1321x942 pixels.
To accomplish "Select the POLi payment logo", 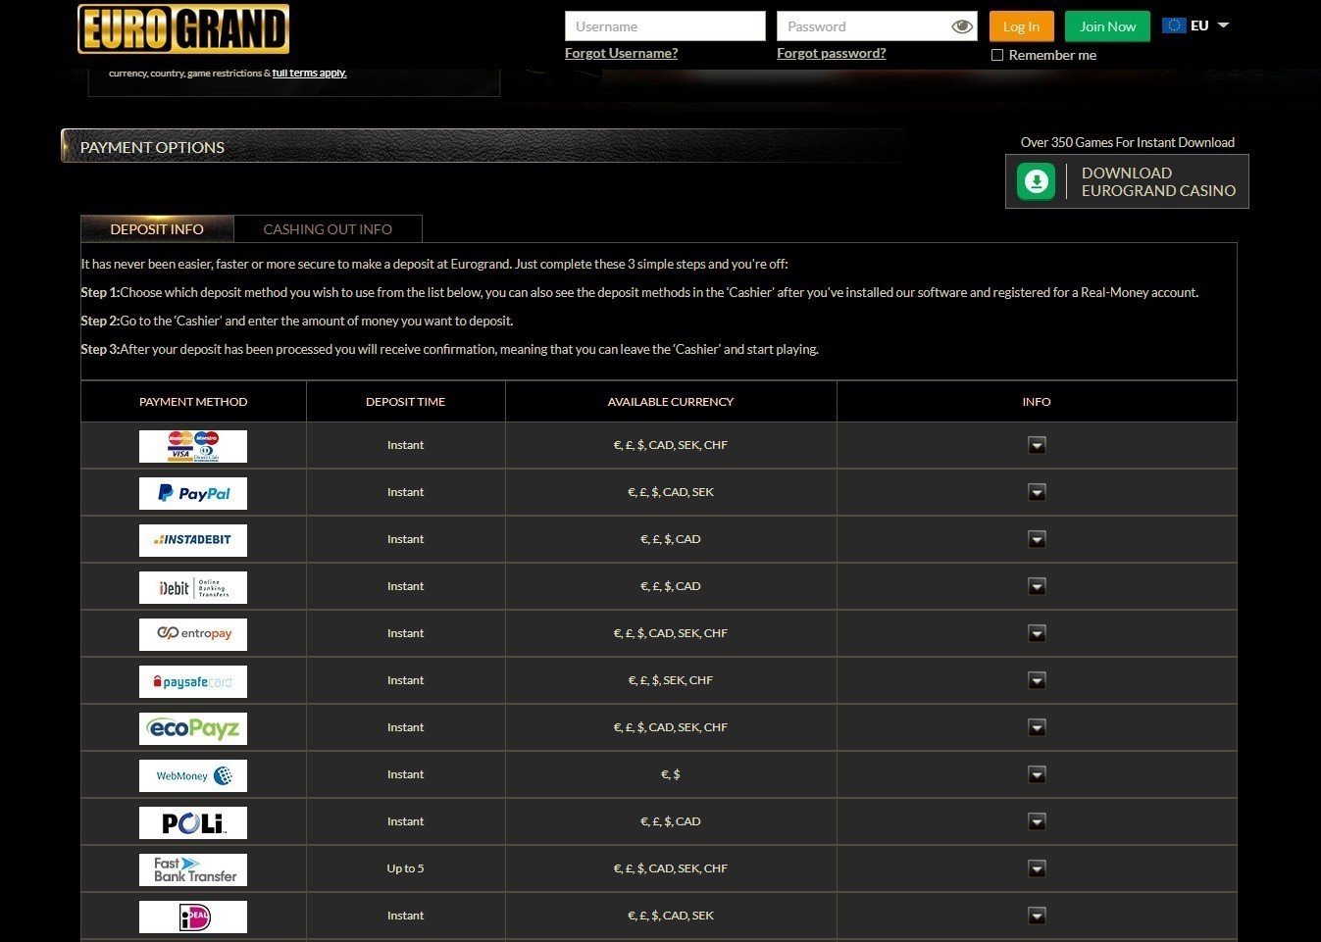I will coord(192,821).
